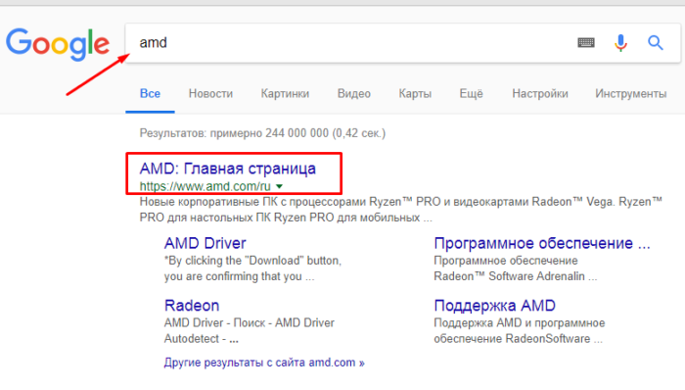
Task: Start voice search with microphone icon
Action: click(x=620, y=43)
